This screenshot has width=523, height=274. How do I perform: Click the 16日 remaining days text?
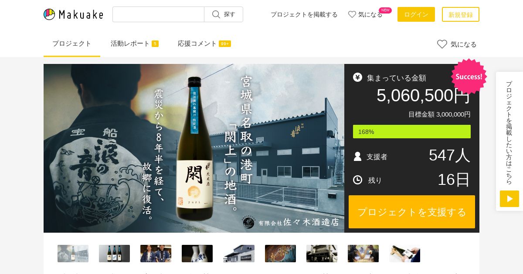point(454,179)
